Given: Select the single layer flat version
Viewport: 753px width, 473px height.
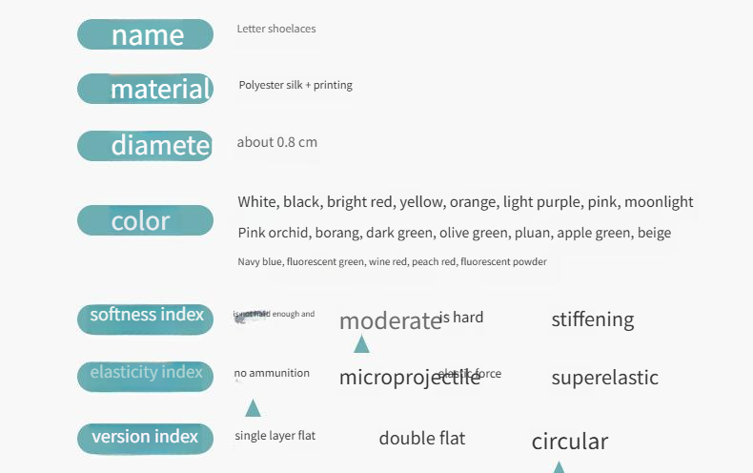Looking at the screenshot, I should 275,436.
